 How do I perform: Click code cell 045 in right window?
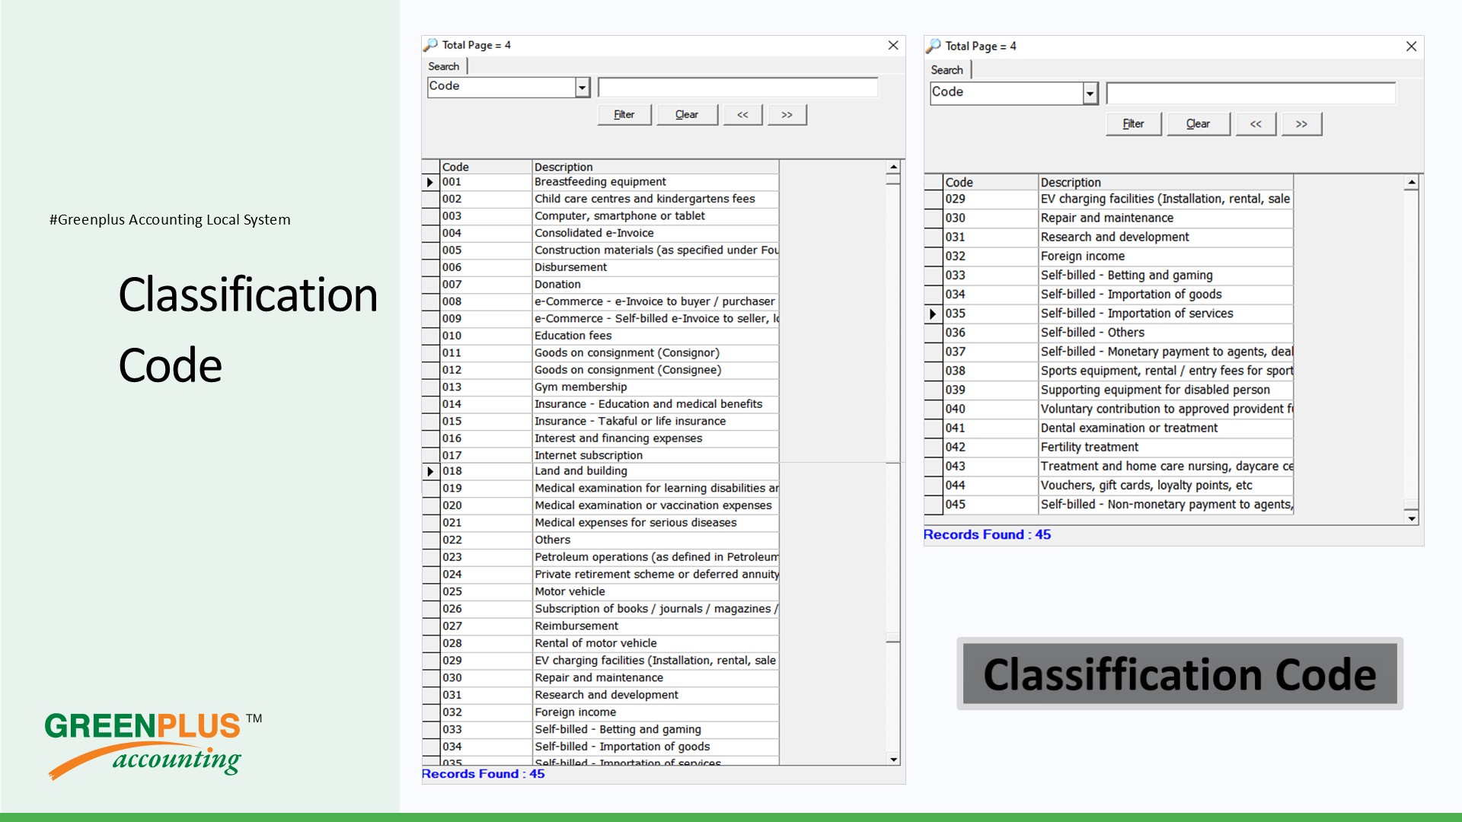tap(991, 505)
